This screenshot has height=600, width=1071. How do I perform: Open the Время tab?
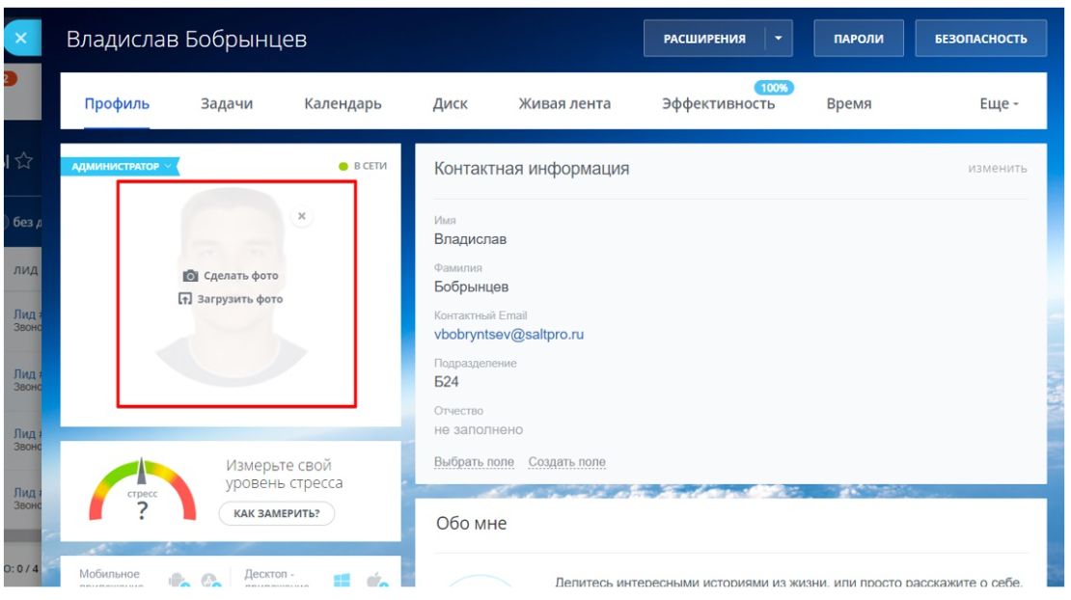point(849,104)
